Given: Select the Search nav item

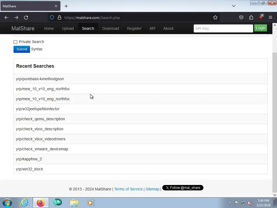Looking at the screenshot, I should pyautogui.click(x=88, y=28).
